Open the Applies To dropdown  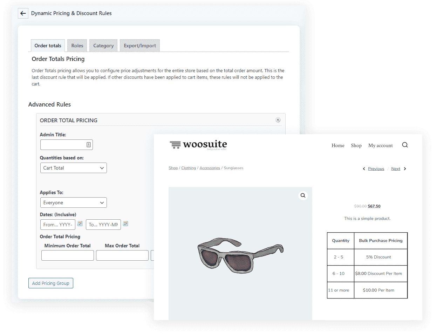pyautogui.click(x=74, y=203)
